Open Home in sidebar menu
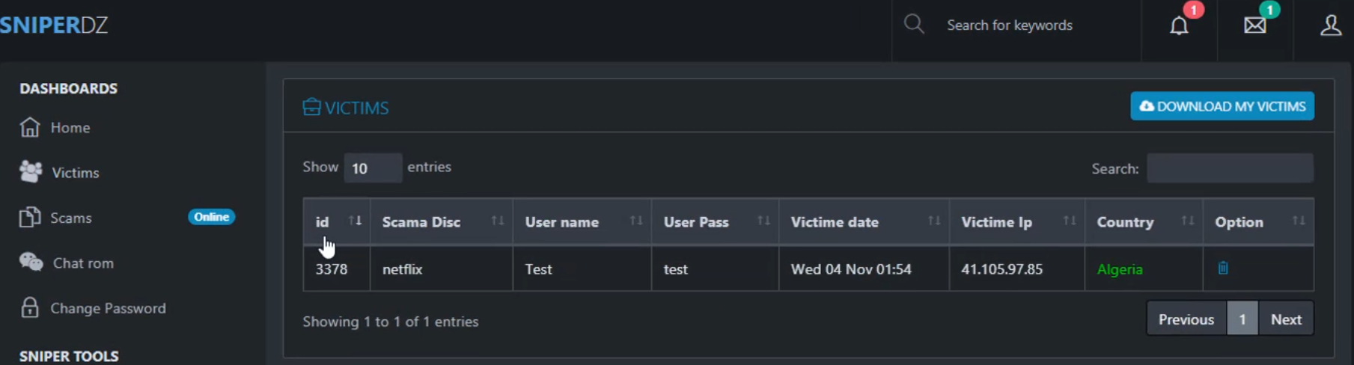Image resolution: width=1354 pixels, height=365 pixels. click(x=70, y=128)
